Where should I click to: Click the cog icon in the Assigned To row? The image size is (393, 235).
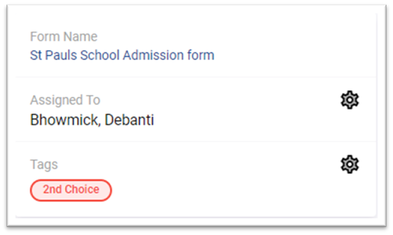pyautogui.click(x=350, y=100)
